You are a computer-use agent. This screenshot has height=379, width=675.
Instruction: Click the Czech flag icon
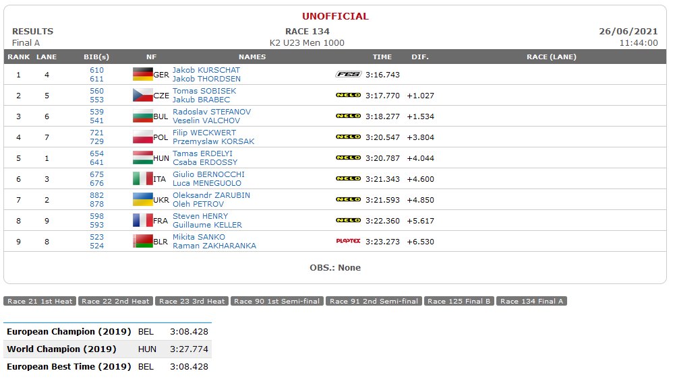point(142,95)
